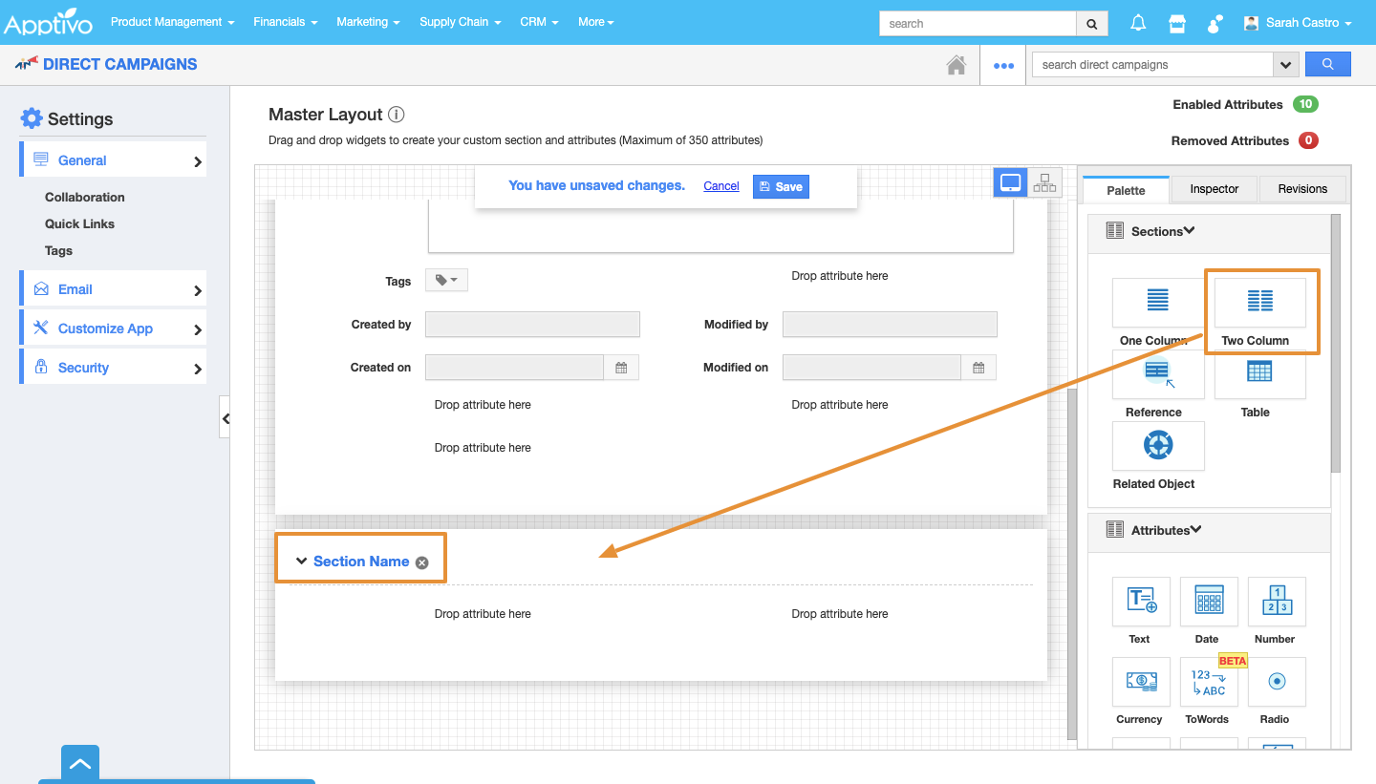This screenshot has width=1376, height=784.
Task: Open the search direct campaigns dropdown
Action: point(1286,65)
